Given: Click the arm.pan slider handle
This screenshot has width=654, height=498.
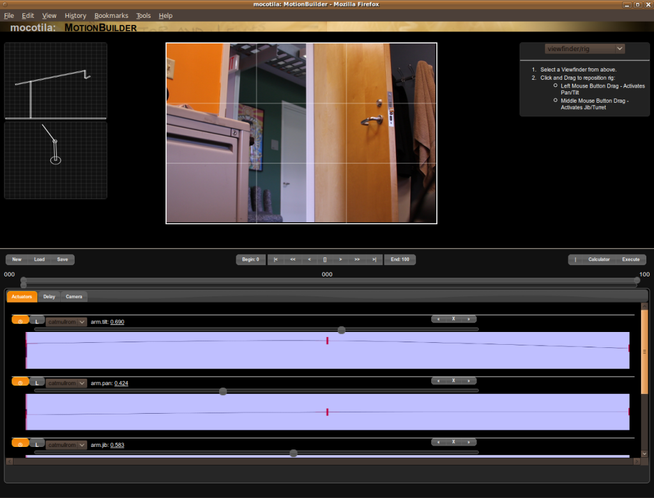Looking at the screenshot, I should [223, 391].
